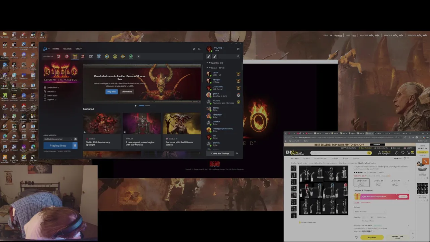Open game settings gear beside Playing Now
The width and height of the screenshot is (430, 242).
(75, 146)
